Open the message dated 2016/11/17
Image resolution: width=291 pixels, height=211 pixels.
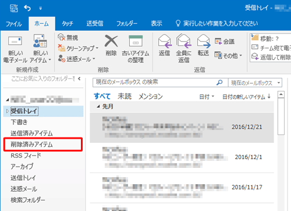pos(182,188)
